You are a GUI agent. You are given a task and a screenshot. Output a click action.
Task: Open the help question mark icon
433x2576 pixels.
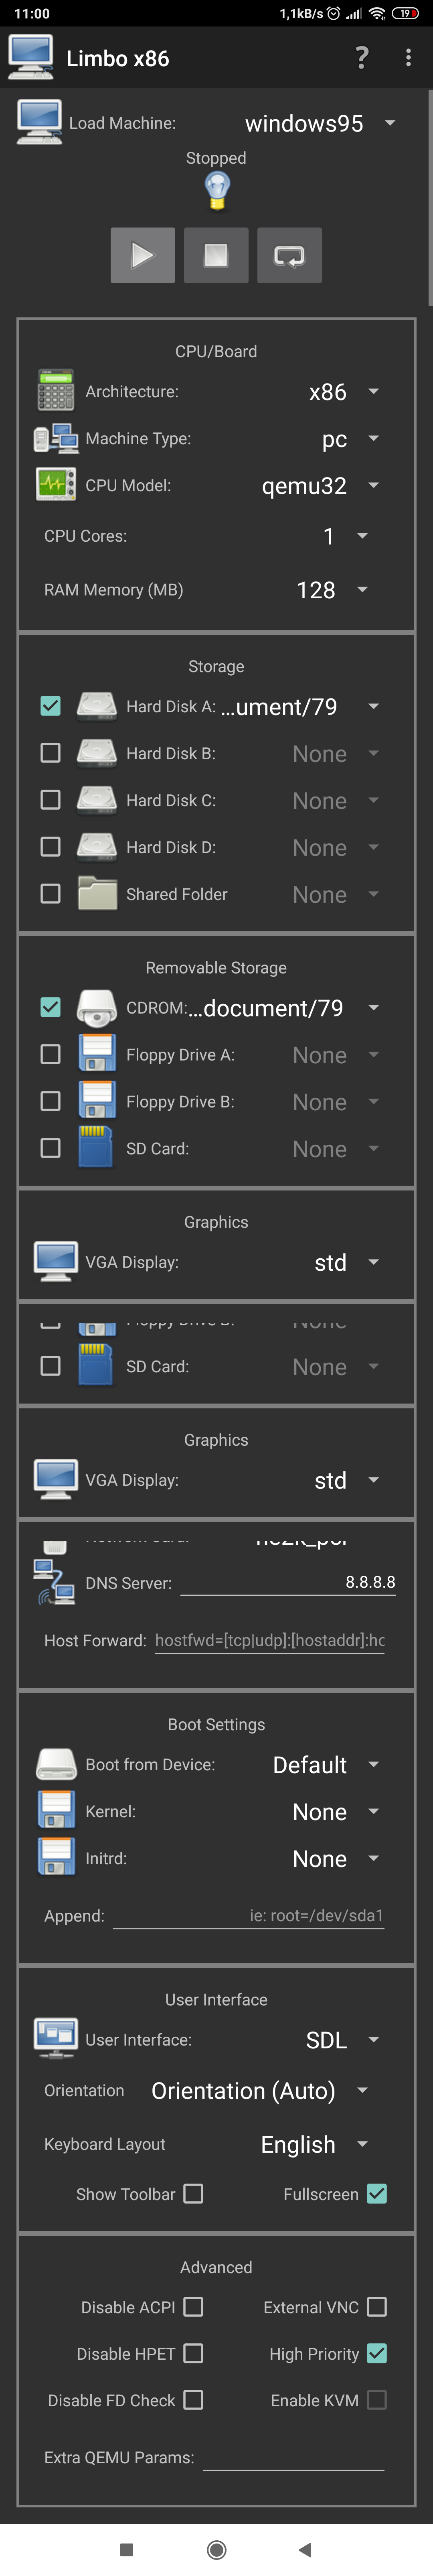362,58
